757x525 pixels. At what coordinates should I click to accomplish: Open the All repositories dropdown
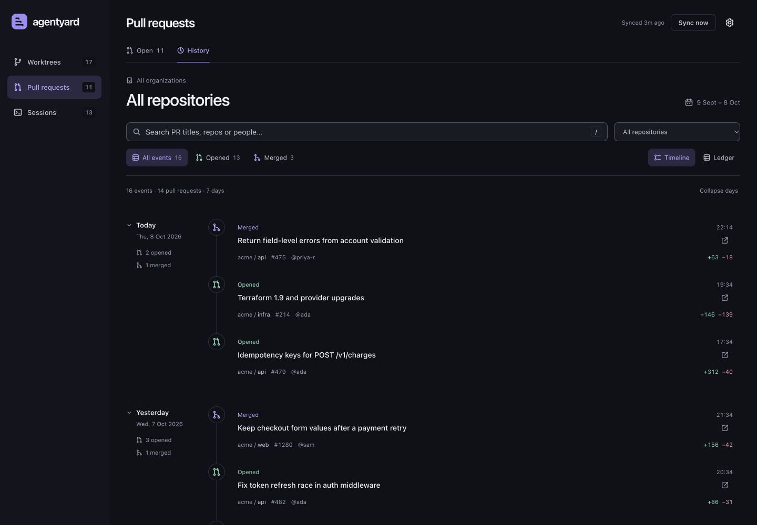coord(677,132)
